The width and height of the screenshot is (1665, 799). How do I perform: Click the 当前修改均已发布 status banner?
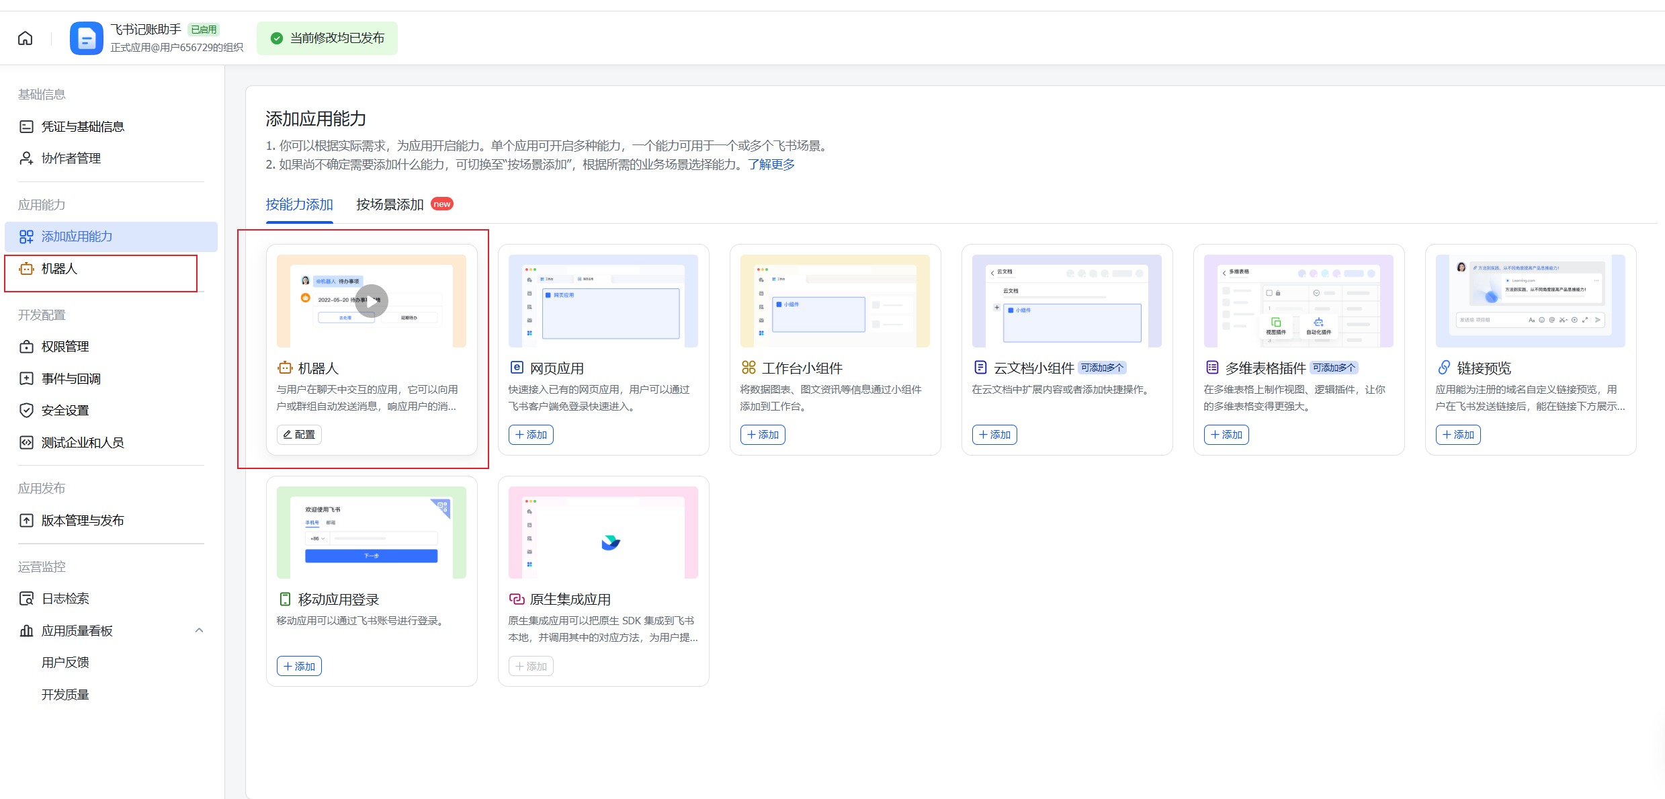click(327, 38)
